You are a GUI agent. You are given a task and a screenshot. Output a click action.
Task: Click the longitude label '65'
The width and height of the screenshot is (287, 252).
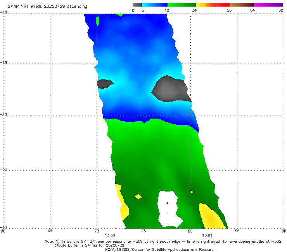point(50,231)
